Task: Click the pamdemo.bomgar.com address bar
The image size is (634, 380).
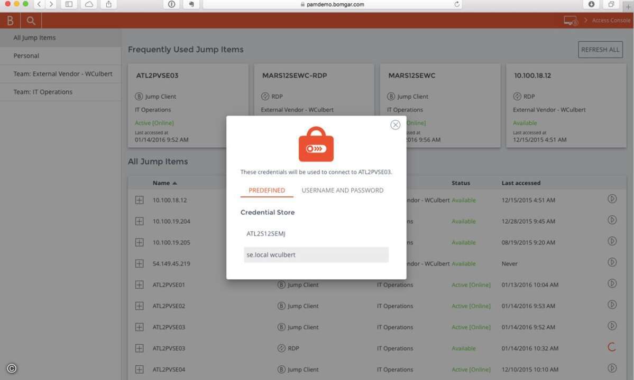Action: coord(332,4)
